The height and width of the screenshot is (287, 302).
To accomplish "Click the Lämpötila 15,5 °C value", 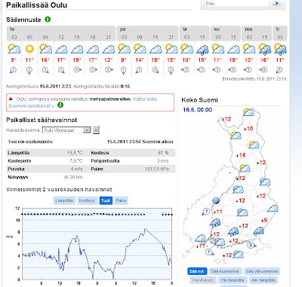I will pyautogui.click(x=75, y=153).
